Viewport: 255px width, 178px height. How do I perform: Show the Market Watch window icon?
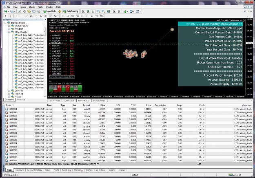click(19, 11)
